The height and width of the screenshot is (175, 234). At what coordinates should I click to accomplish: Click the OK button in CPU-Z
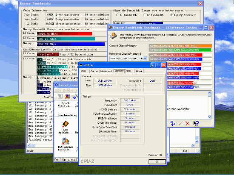click(x=157, y=161)
